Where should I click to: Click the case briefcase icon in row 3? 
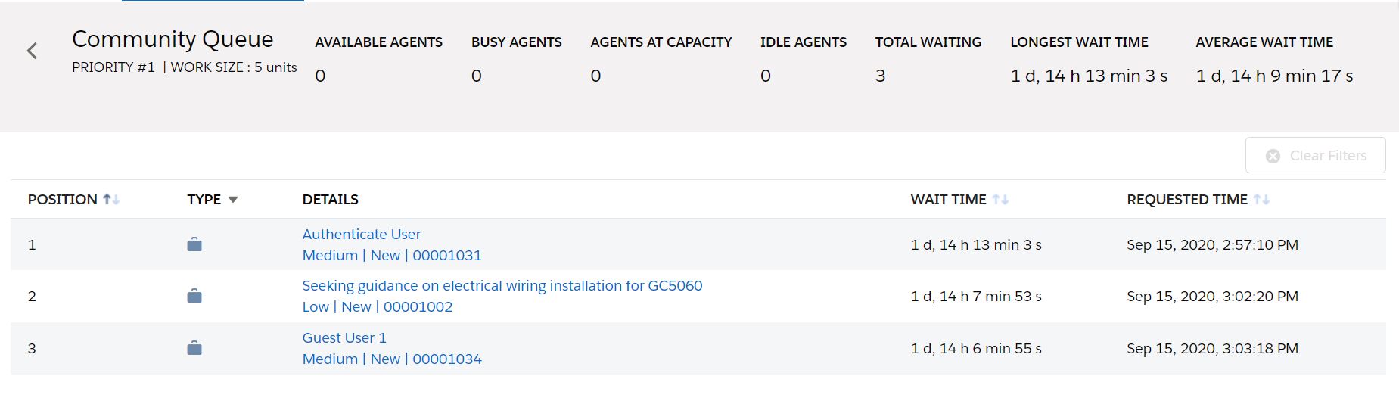tap(194, 348)
